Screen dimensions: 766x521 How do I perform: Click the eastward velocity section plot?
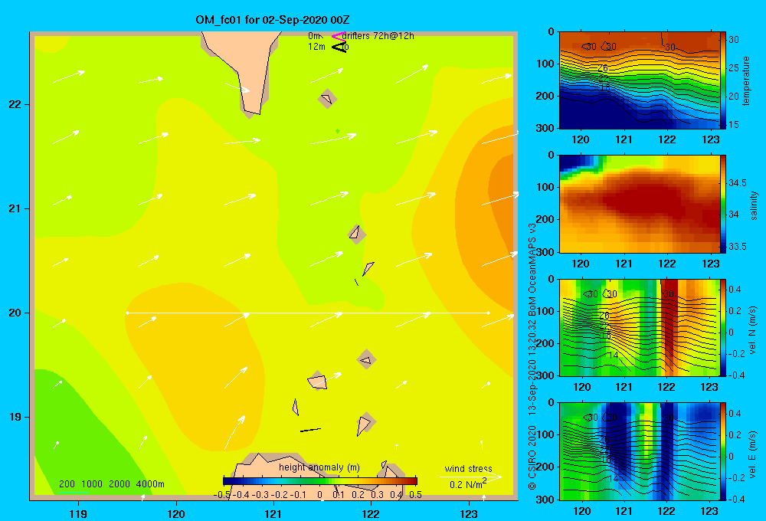(x=639, y=451)
